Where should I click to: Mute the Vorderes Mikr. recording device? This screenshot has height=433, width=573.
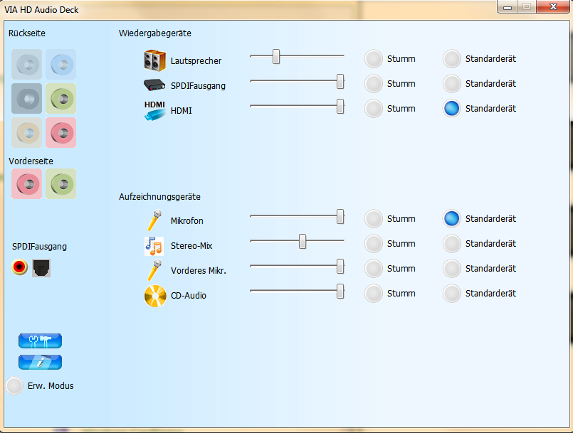(x=374, y=268)
